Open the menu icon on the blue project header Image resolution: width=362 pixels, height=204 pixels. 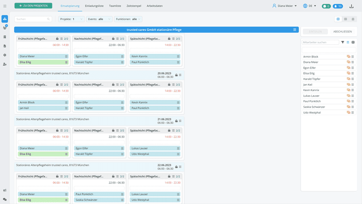click(x=295, y=30)
